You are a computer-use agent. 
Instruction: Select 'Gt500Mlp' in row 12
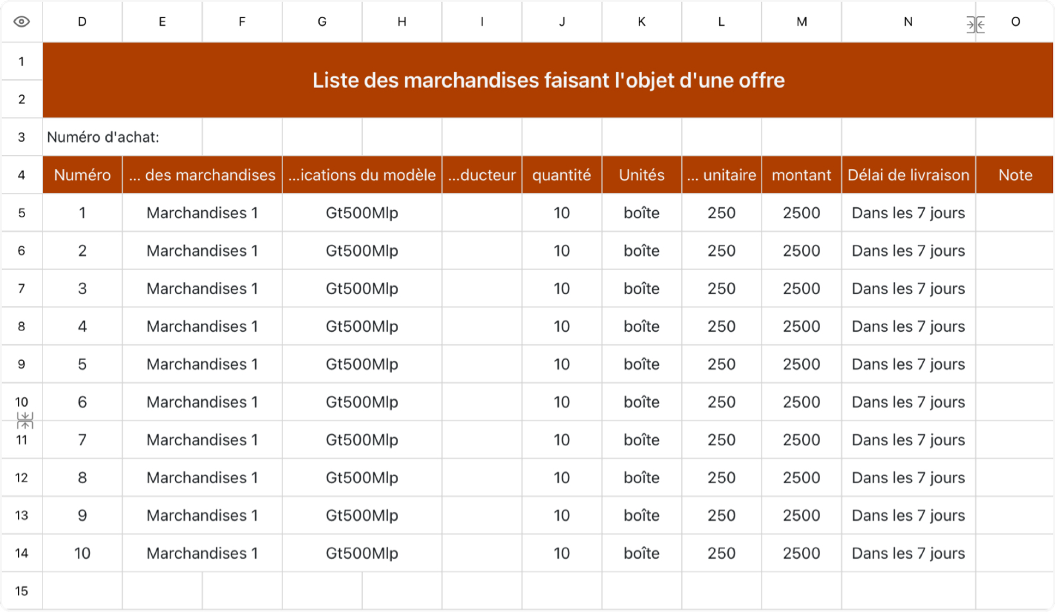pyautogui.click(x=362, y=478)
